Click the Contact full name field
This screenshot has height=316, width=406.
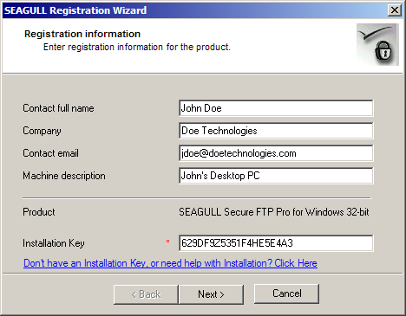(x=276, y=108)
